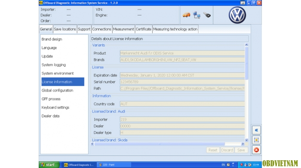Image resolution: width=301 pixels, height=168 pixels.
Task: Switch to the Certificate tab
Action: pos(143,29)
